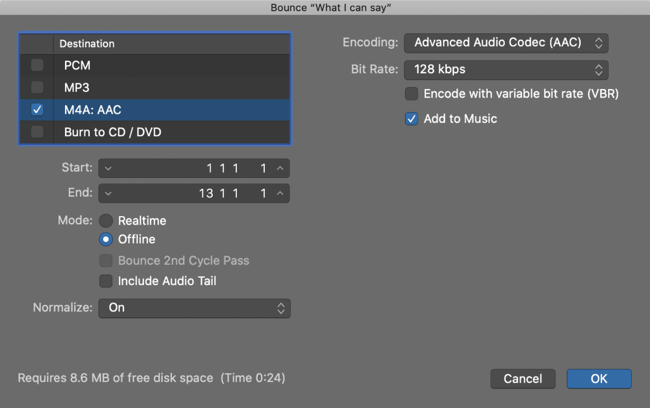Uncheck the M4A: AAC destination checkbox
This screenshot has width=650, height=408.
pos(37,110)
